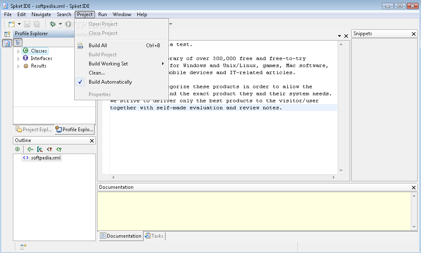Open the editor tab list dropdown arrow
The height and width of the screenshot is (253, 421).
(339, 36)
